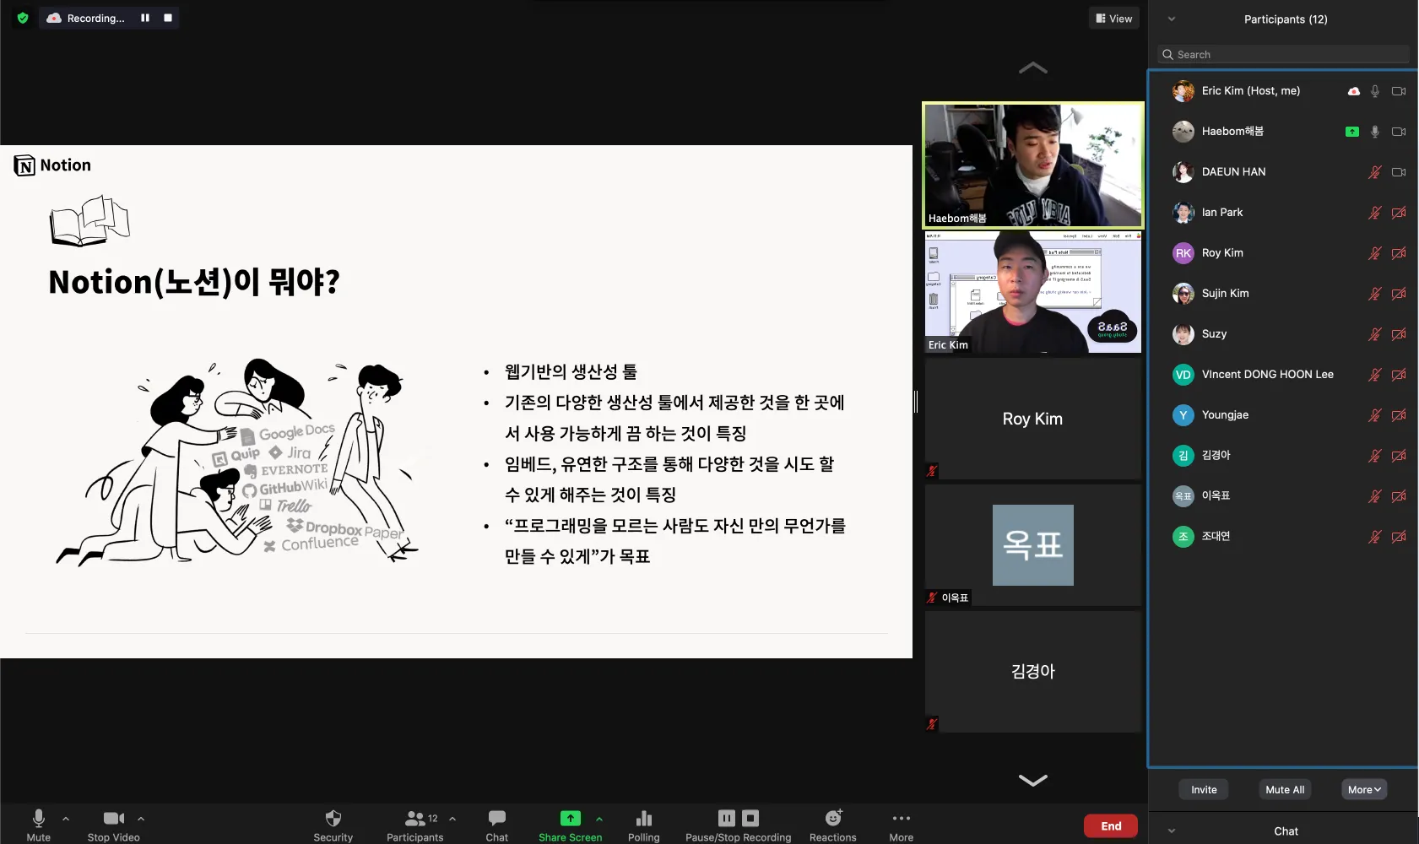The height and width of the screenshot is (844, 1419).
Task: Click the red End meeting button
Action: [x=1111, y=826]
